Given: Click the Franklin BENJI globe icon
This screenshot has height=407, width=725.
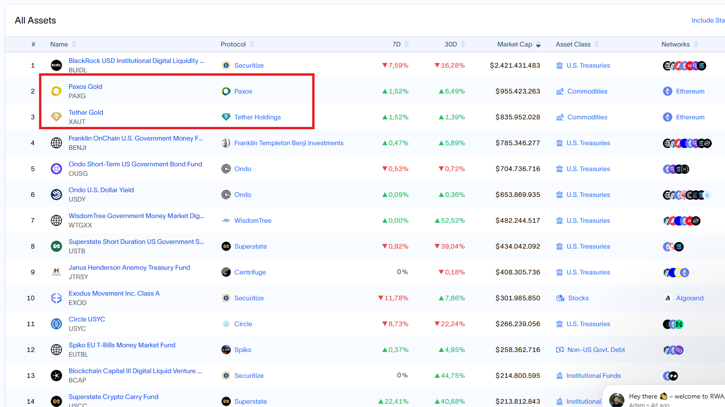Looking at the screenshot, I should [x=56, y=143].
